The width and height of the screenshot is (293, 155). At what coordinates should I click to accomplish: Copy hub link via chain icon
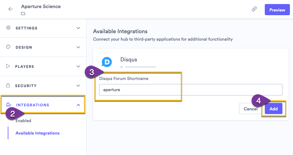[254, 9]
